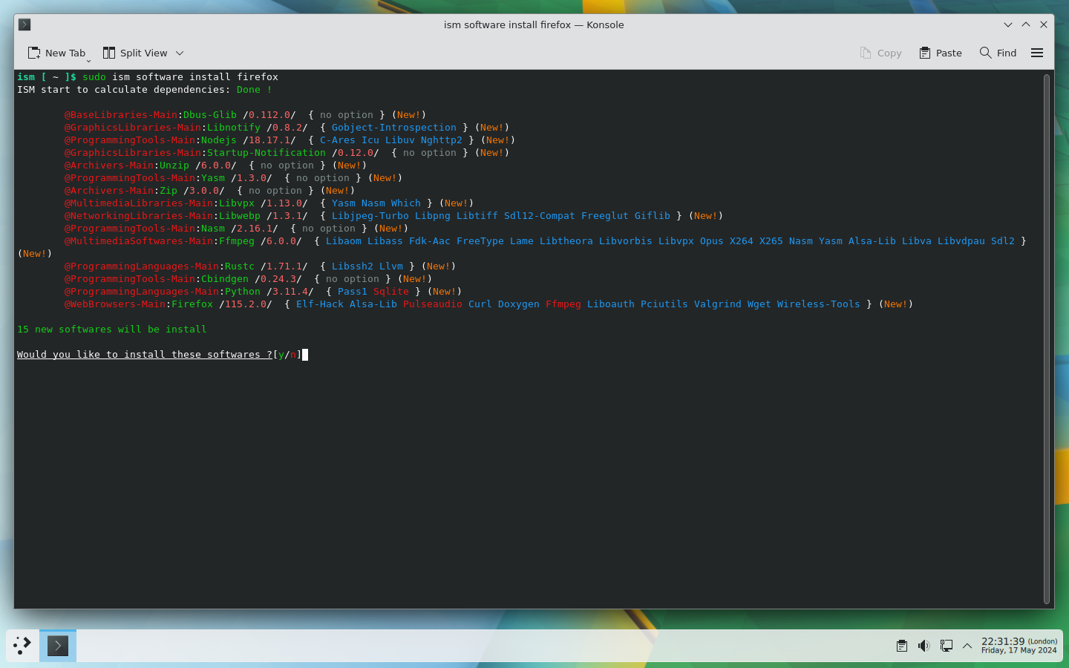Maximize the Konsole window
Screen dimensions: 1069x668
[1026, 24]
